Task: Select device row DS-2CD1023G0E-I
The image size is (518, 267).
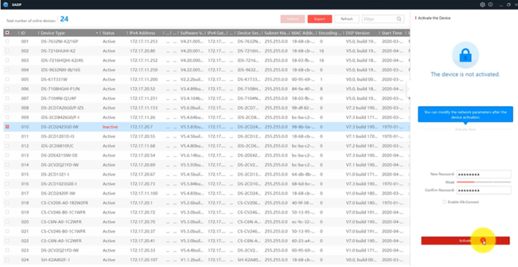Action: click(207, 184)
